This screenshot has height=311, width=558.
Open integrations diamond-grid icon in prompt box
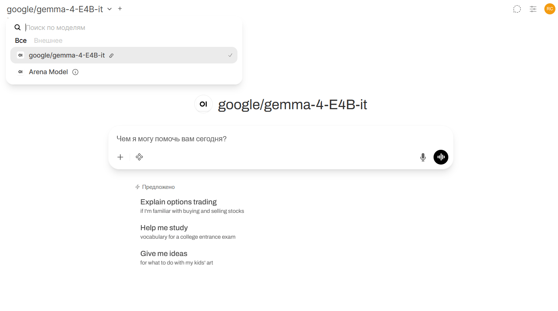[139, 157]
